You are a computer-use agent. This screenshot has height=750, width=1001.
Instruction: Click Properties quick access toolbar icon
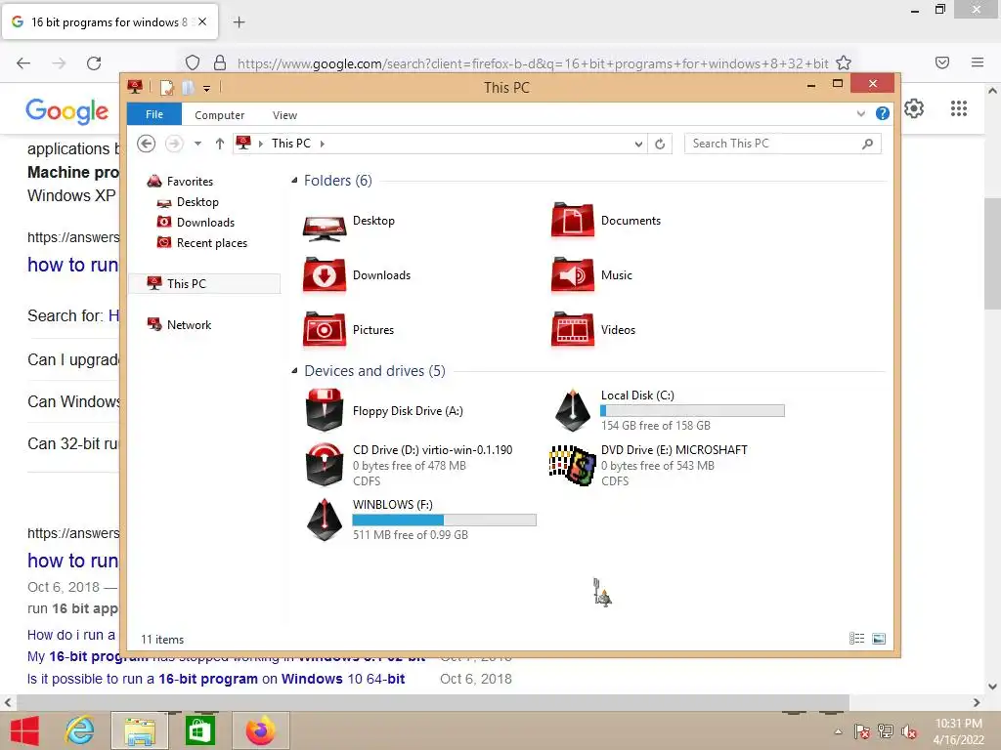[166, 88]
